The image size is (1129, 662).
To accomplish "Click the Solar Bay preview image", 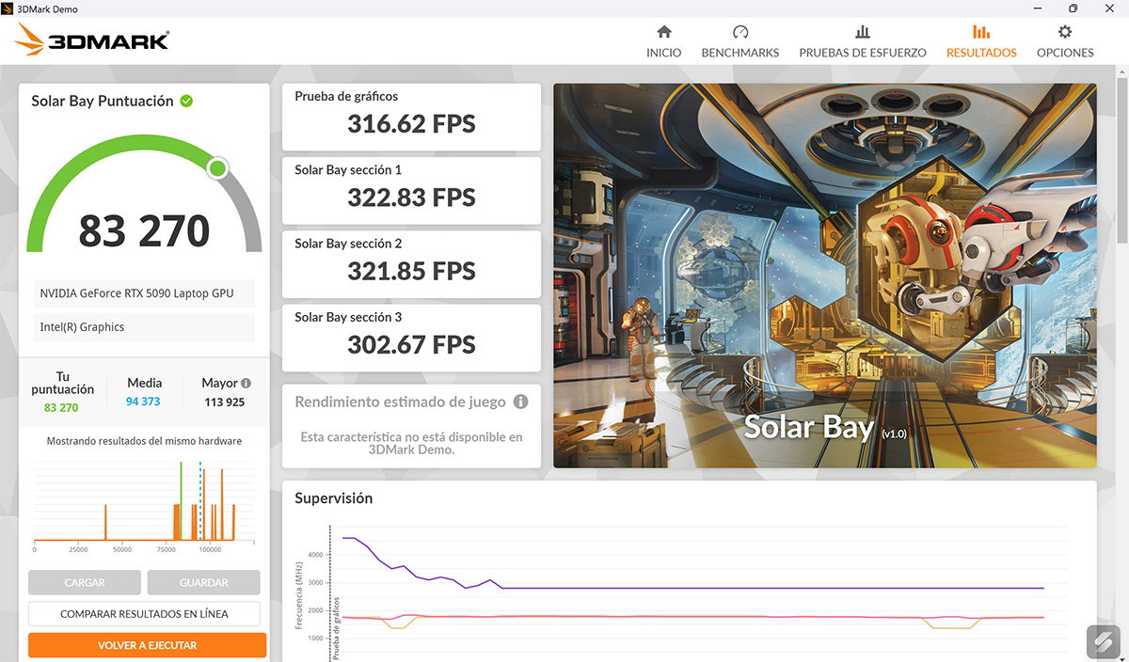I will coord(825,276).
